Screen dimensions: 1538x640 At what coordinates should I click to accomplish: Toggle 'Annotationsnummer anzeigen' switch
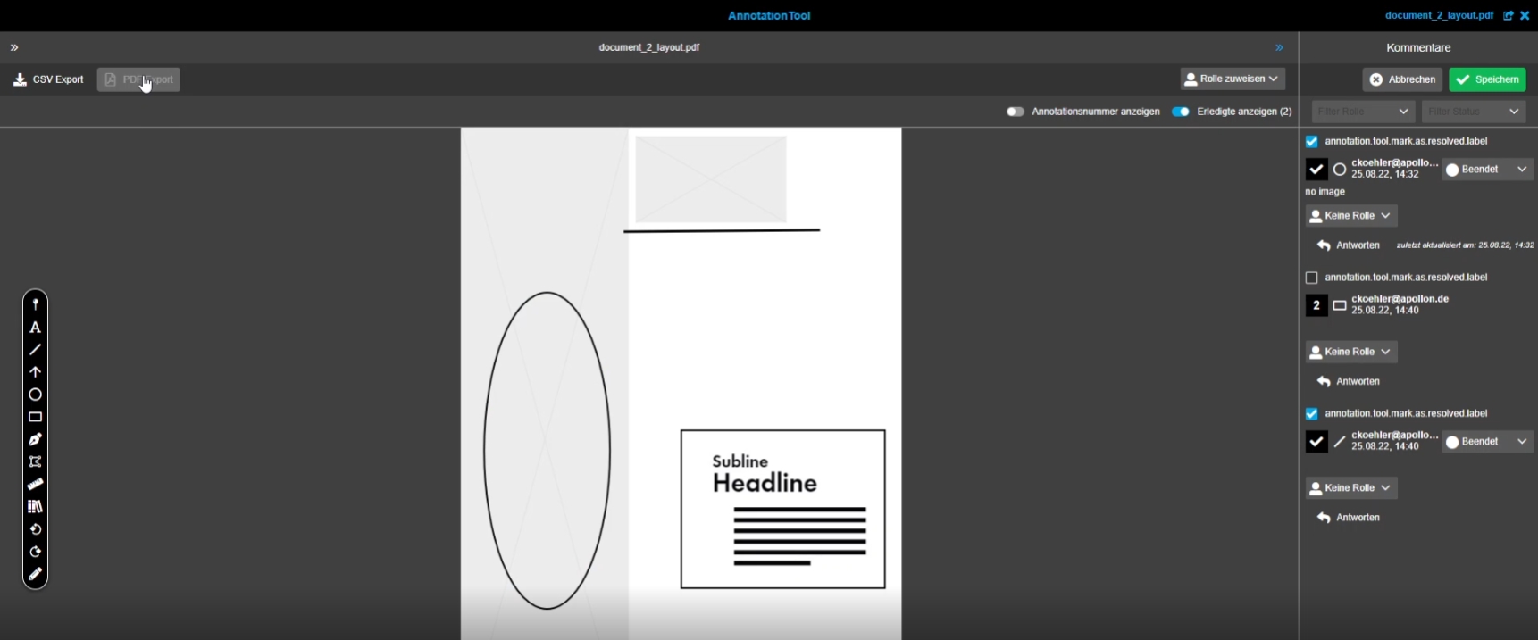(1015, 112)
